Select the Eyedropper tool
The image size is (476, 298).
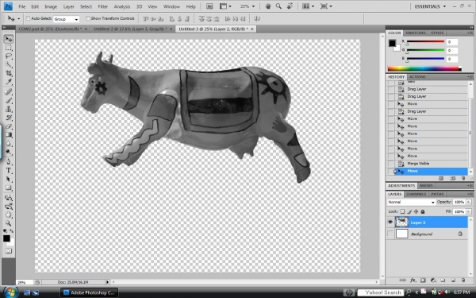9,82
